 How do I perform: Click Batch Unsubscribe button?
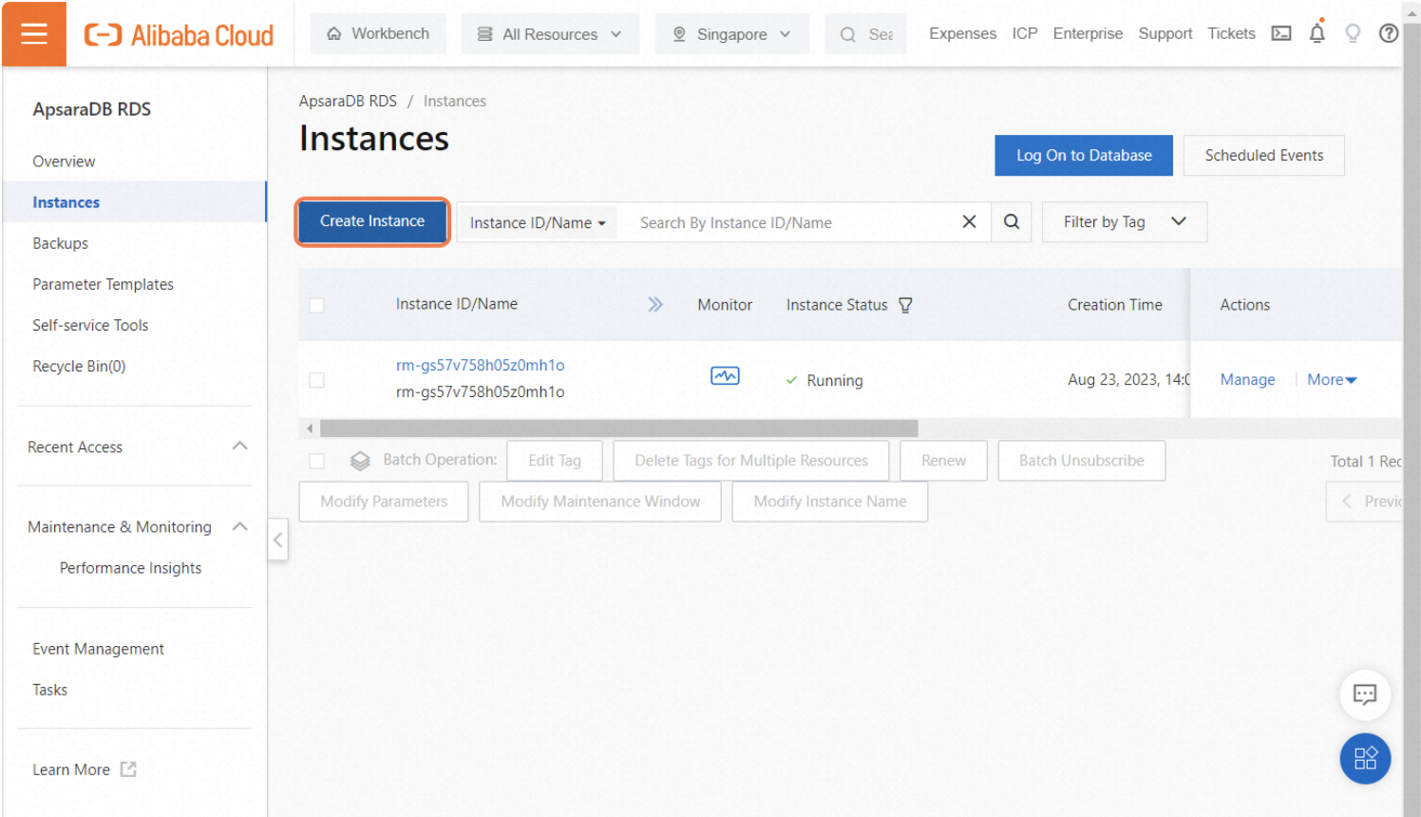coord(1081,461)
